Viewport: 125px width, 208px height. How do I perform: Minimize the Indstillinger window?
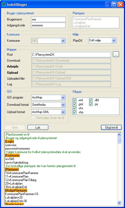[x=108, y=5]
